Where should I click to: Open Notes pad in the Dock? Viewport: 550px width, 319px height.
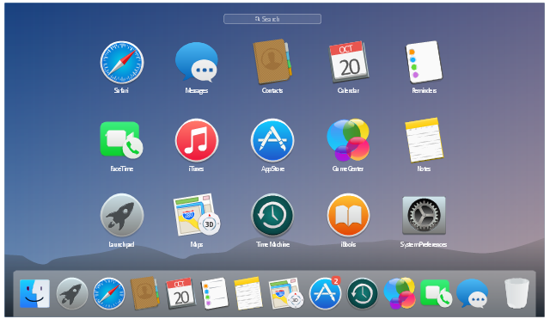pos(248,293)
